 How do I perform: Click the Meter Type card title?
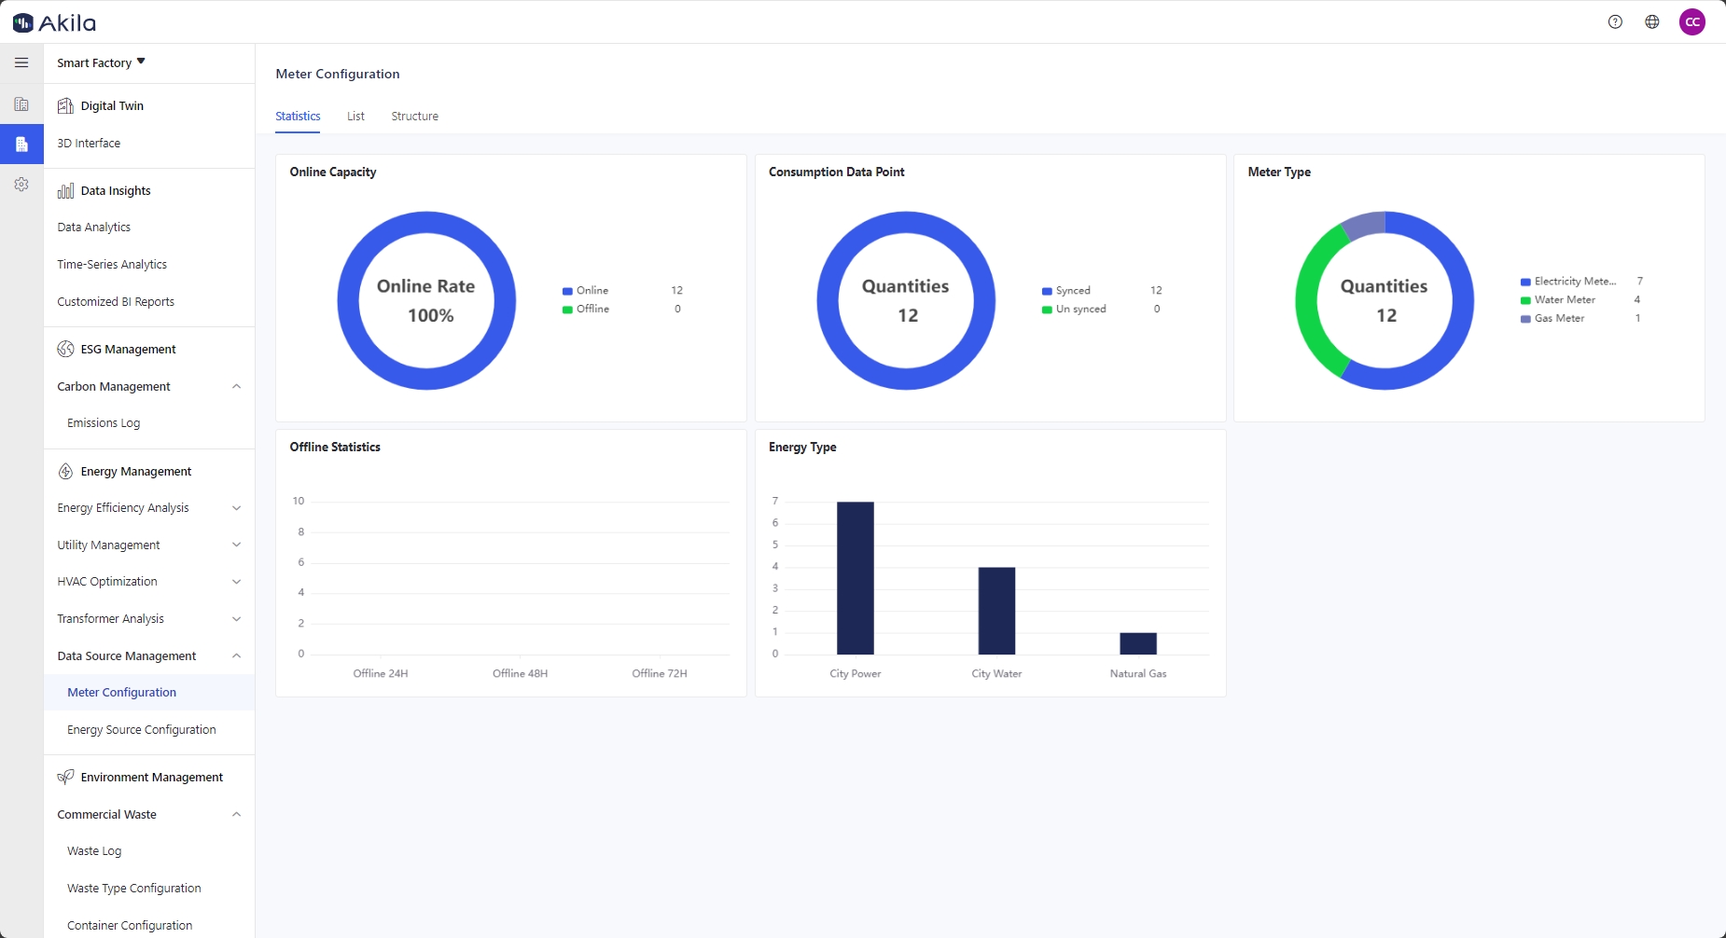[x=1279, y=172]
